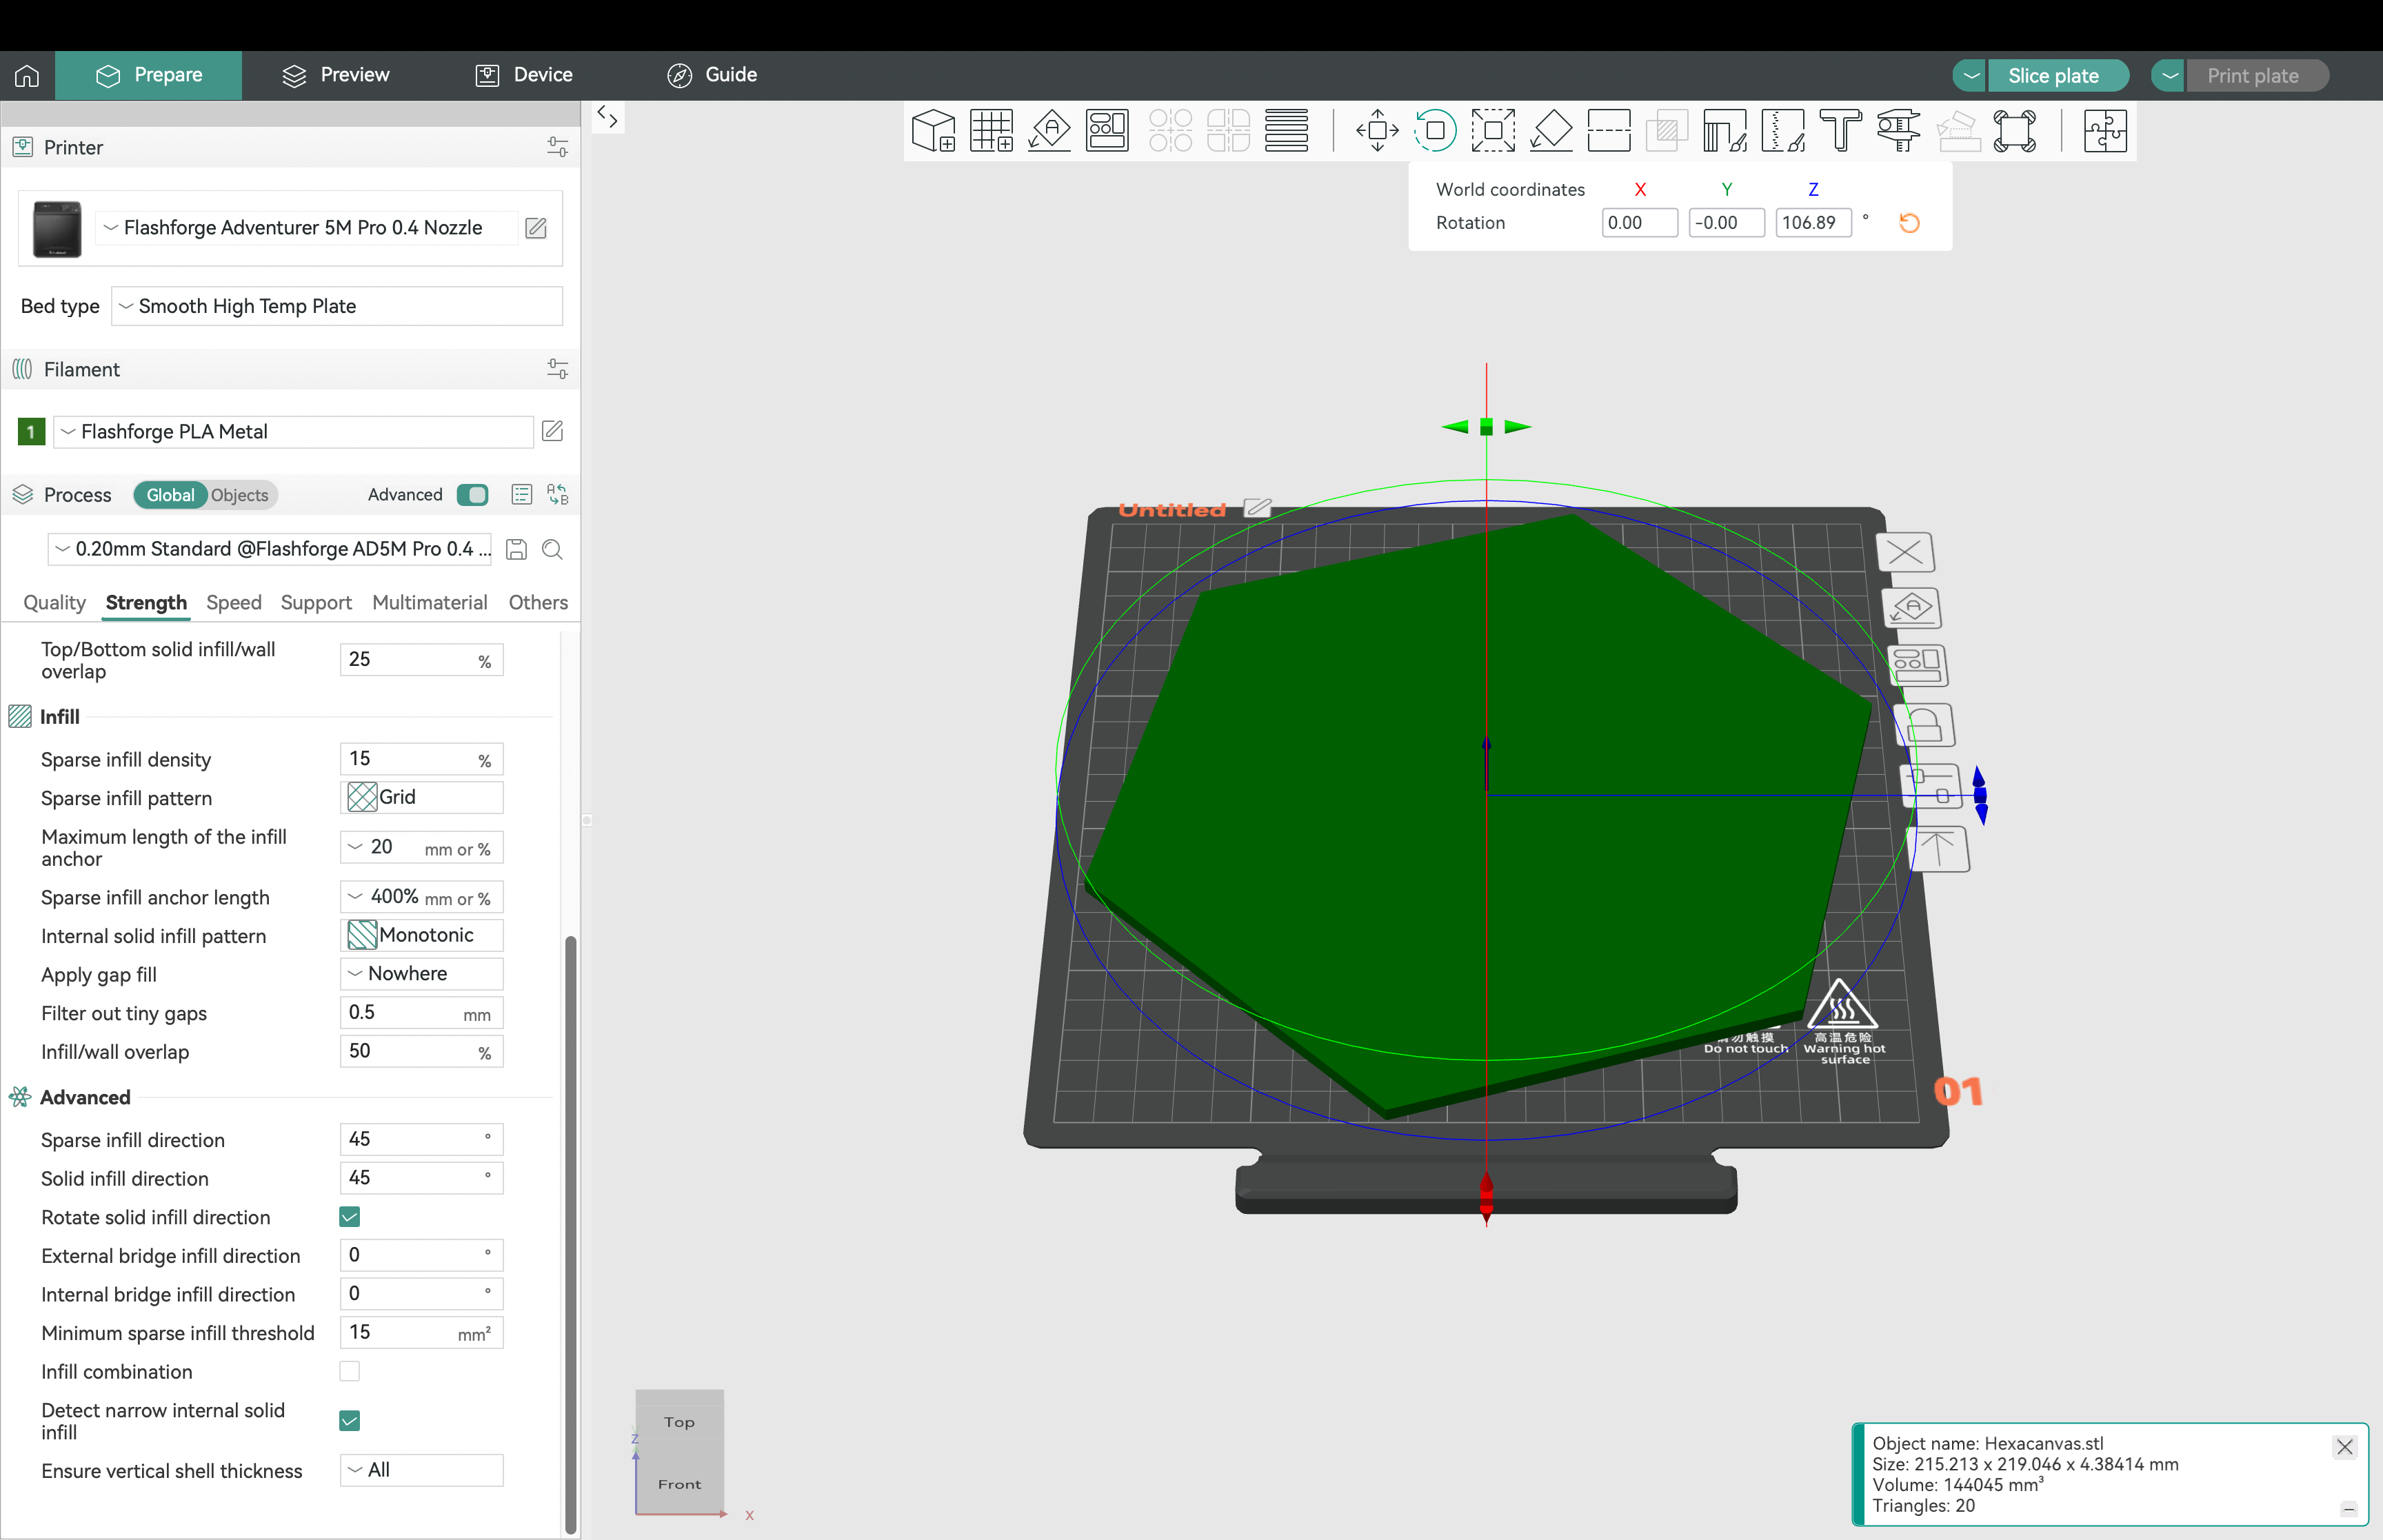The width and height of the screenshot is (2383, 1540).
Task: Save the current process preset
Action: click(x=516, y=549)
